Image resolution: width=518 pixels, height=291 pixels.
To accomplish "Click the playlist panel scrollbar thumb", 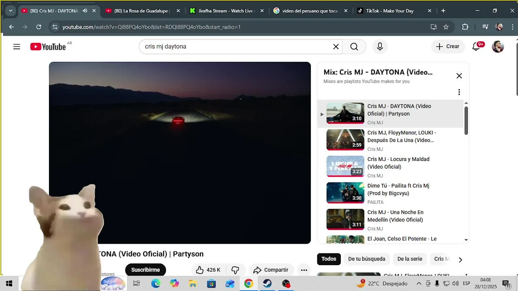I will pyautogui.click(x=466, y=120).
